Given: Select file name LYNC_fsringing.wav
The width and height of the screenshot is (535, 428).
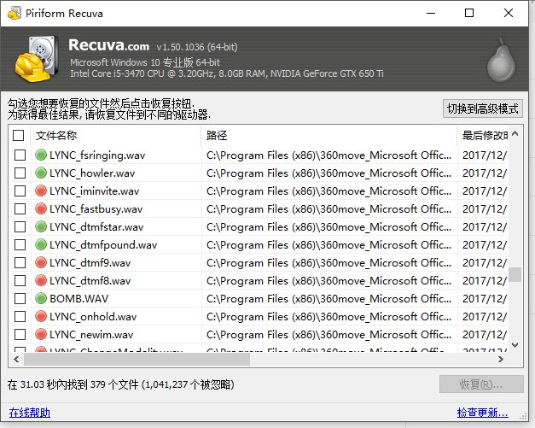Looking at the screenshot, I should tap(97, 155).
